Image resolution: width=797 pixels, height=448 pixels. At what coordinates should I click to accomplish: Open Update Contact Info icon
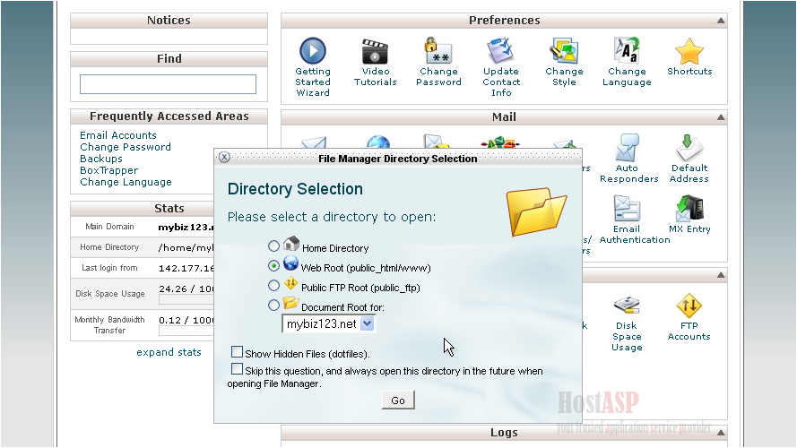point(500,51)
